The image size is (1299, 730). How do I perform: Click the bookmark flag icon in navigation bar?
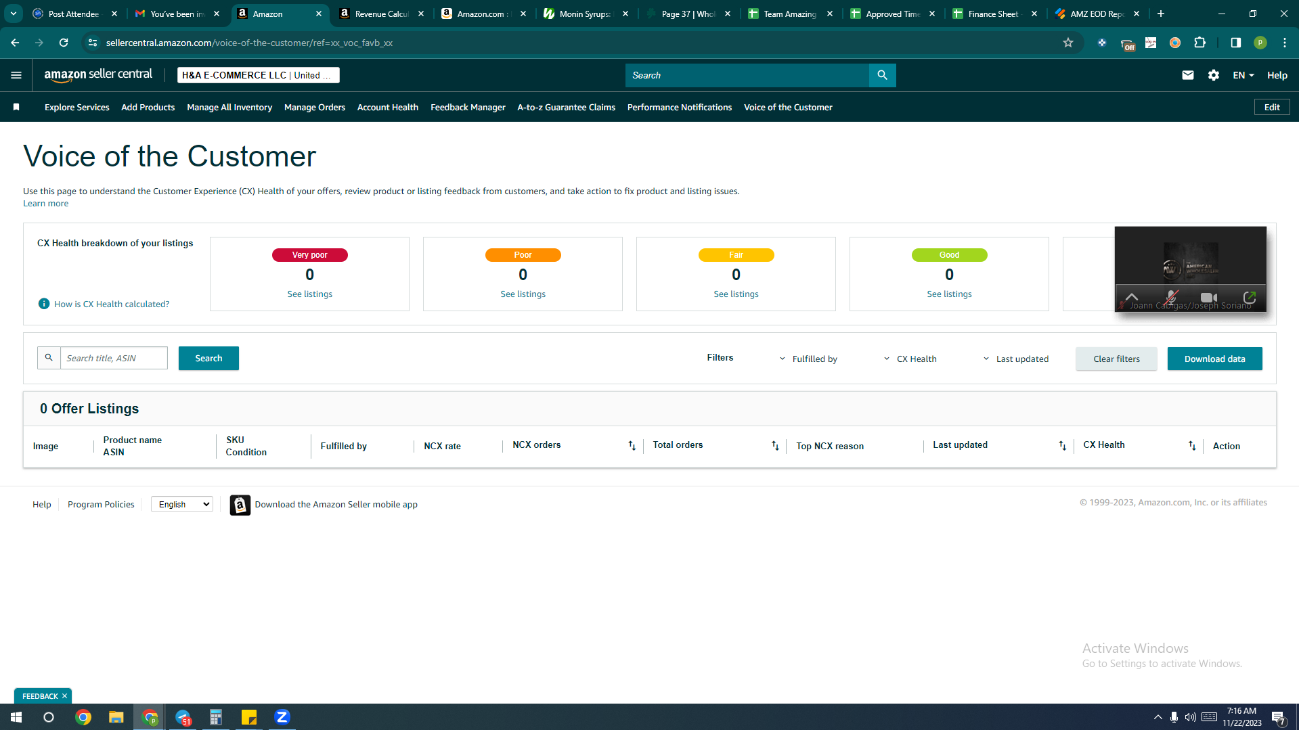pyautogui.click(x=16, y=107)
